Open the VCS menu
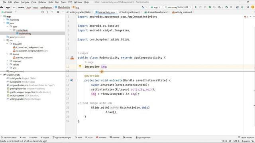 [70, 2]
